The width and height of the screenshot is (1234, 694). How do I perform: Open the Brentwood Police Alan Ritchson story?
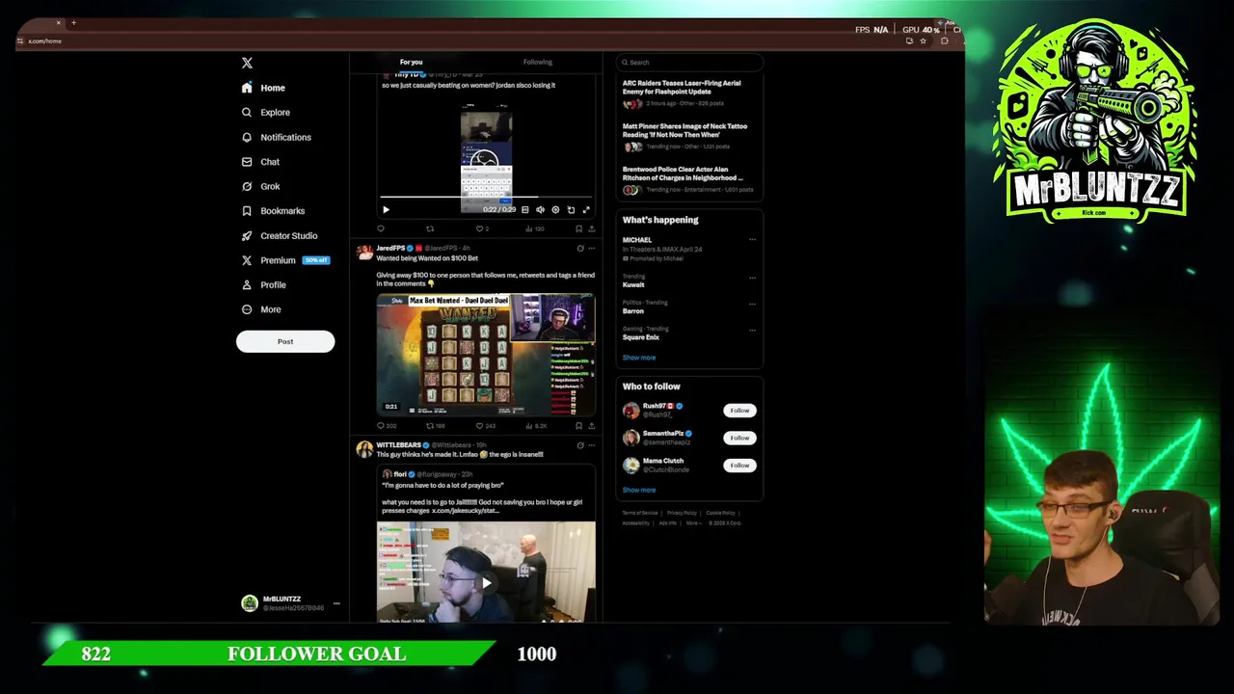pyautogui.click(x=683, y=173)
